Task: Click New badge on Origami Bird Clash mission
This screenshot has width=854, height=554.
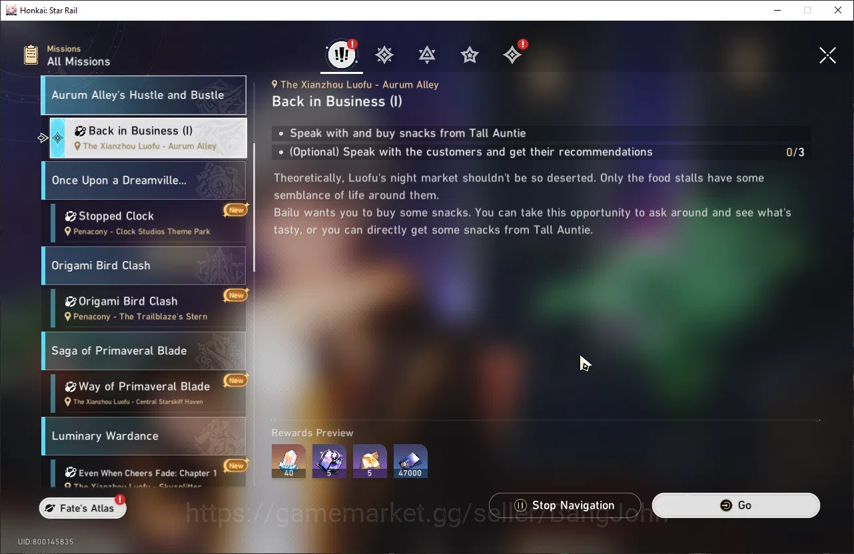Action: pos(236,295)
